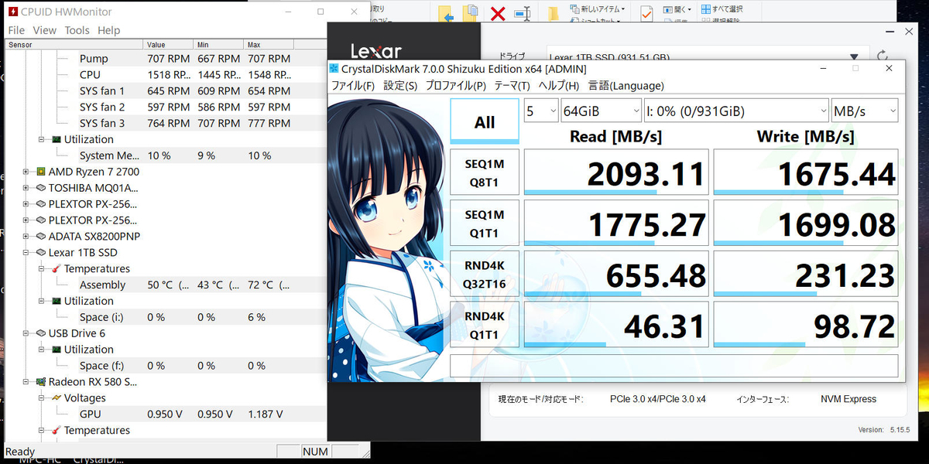Open the 64GiB test size dropdown
The height and width of the screenshot is (464, 929).
click(601, 111)
